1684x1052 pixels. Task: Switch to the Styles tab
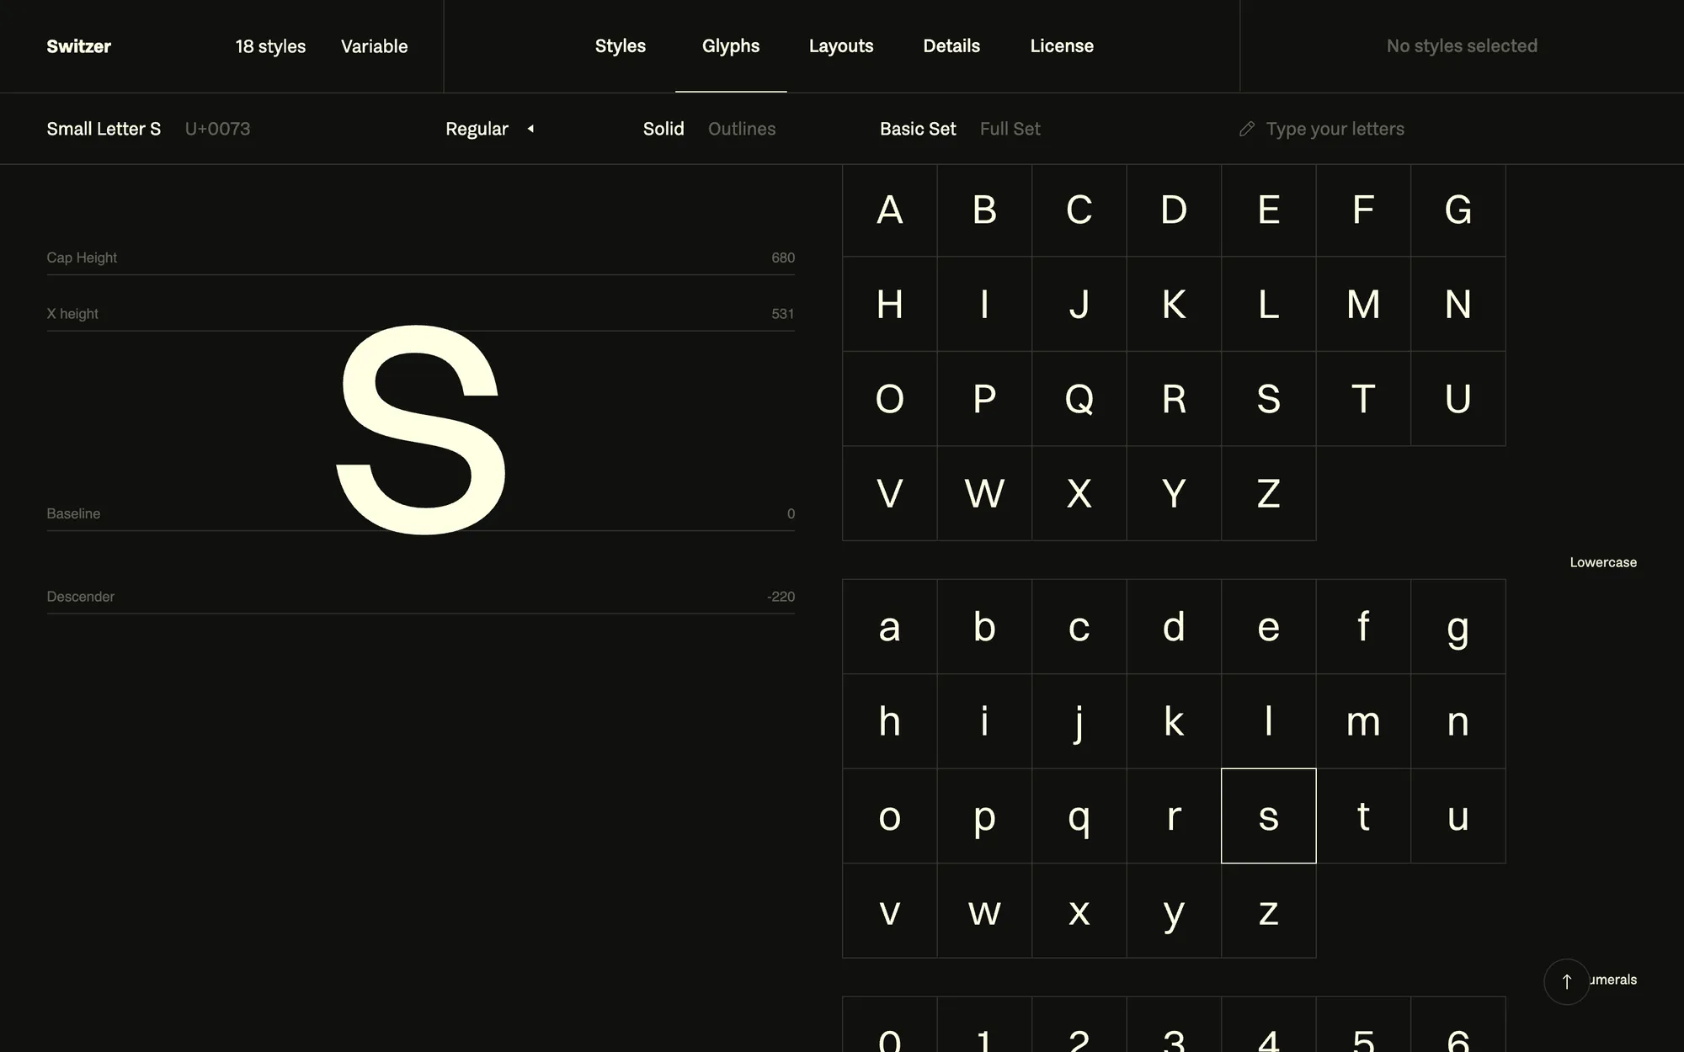620,46
